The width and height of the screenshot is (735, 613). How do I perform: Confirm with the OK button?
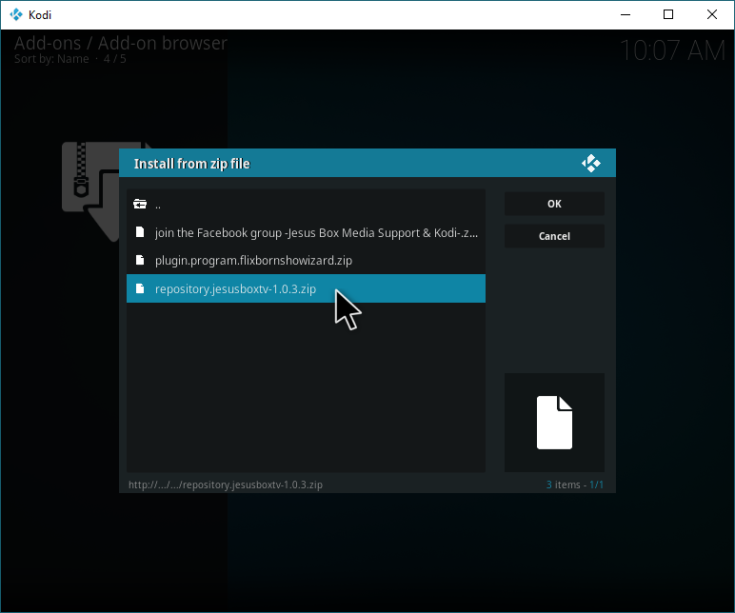click(554, 204)
